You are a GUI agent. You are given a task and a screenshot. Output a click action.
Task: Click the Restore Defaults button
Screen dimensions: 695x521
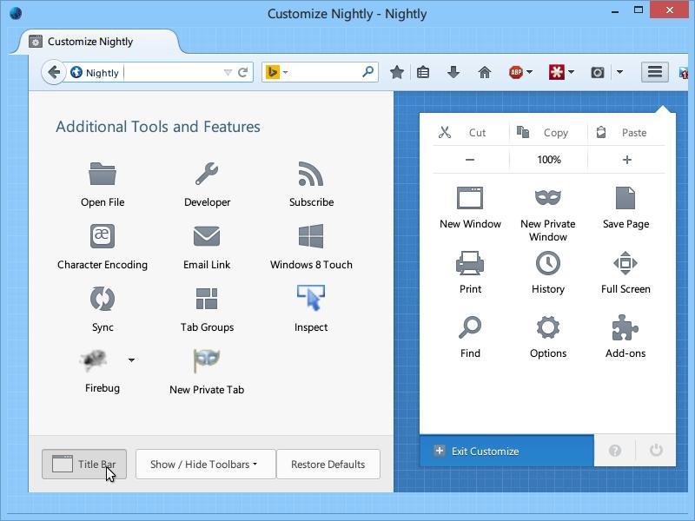coord(328,464)
